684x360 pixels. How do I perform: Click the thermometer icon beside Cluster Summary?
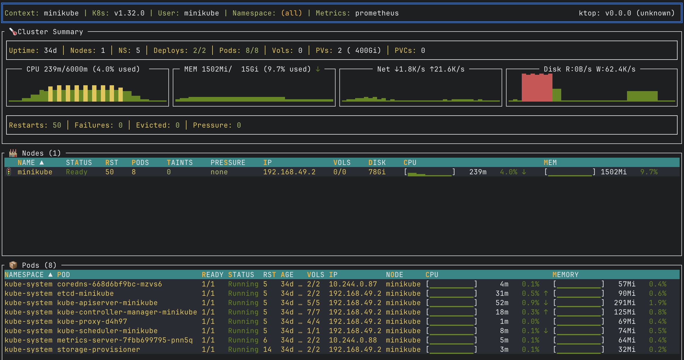tap(14, 32)
